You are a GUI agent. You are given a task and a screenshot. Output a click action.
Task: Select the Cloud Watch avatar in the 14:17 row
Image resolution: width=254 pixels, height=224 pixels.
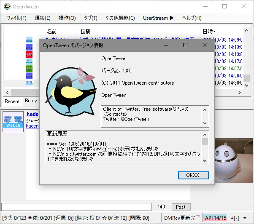pos(29,61)
